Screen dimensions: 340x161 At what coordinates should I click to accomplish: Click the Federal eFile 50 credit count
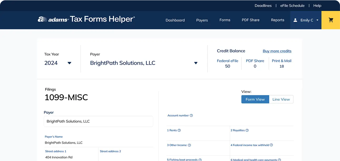(x=228, y=66)
